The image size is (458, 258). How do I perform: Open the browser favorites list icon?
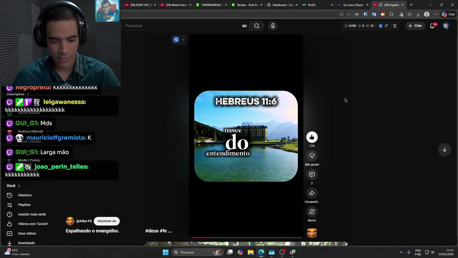[409, 14]
